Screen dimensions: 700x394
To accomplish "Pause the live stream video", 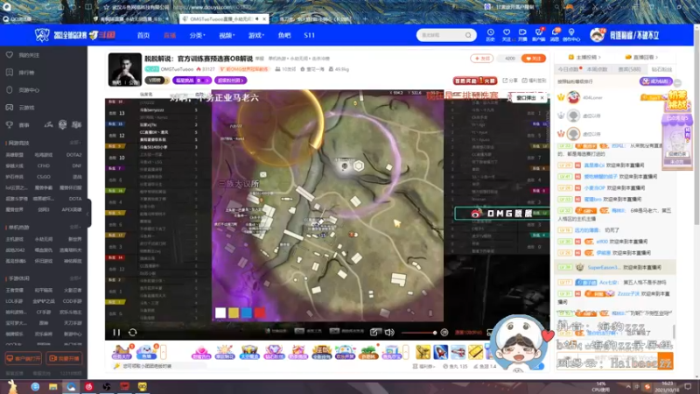I will 116,333.
